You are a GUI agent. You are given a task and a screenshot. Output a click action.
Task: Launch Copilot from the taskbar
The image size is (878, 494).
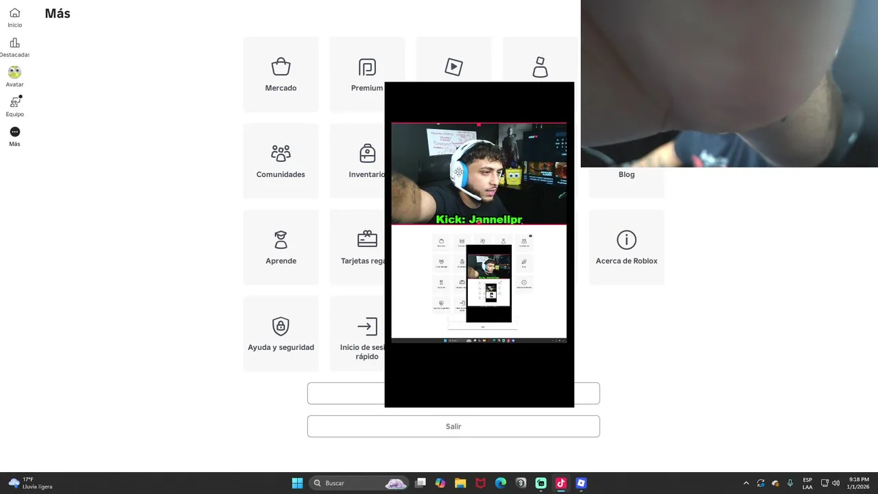(x=440, y=483)
